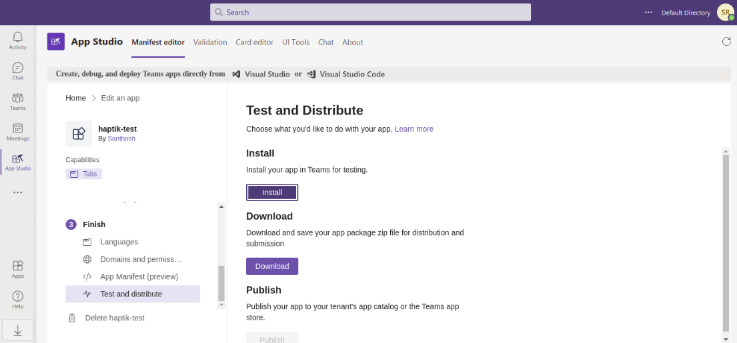Click the refresh icon at top right

coord(726,42)
